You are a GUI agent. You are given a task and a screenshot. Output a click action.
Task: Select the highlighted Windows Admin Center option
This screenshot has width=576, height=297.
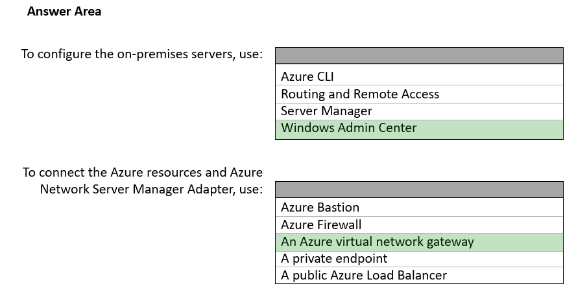pos(349,128)
